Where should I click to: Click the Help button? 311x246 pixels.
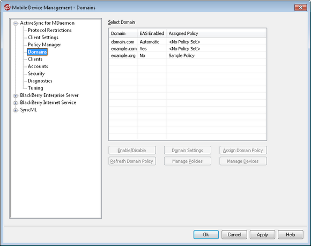[291, 235]
